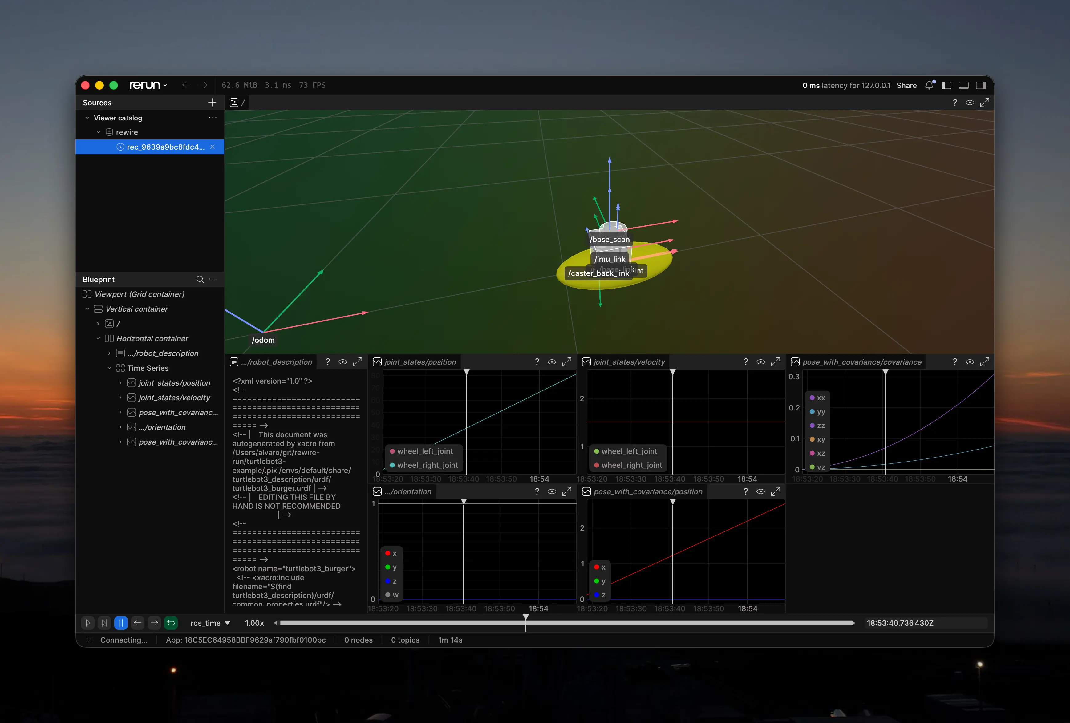
Task: Select the joint_states/position view tab
Action: [x=415, y=362]
